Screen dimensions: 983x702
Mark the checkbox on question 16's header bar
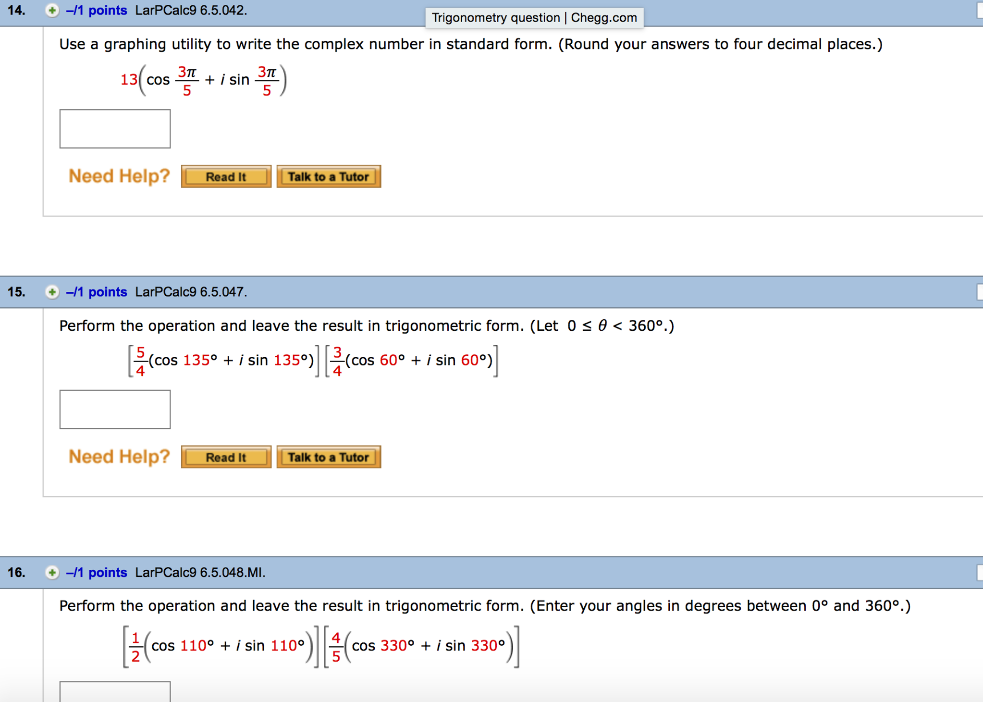980,573
